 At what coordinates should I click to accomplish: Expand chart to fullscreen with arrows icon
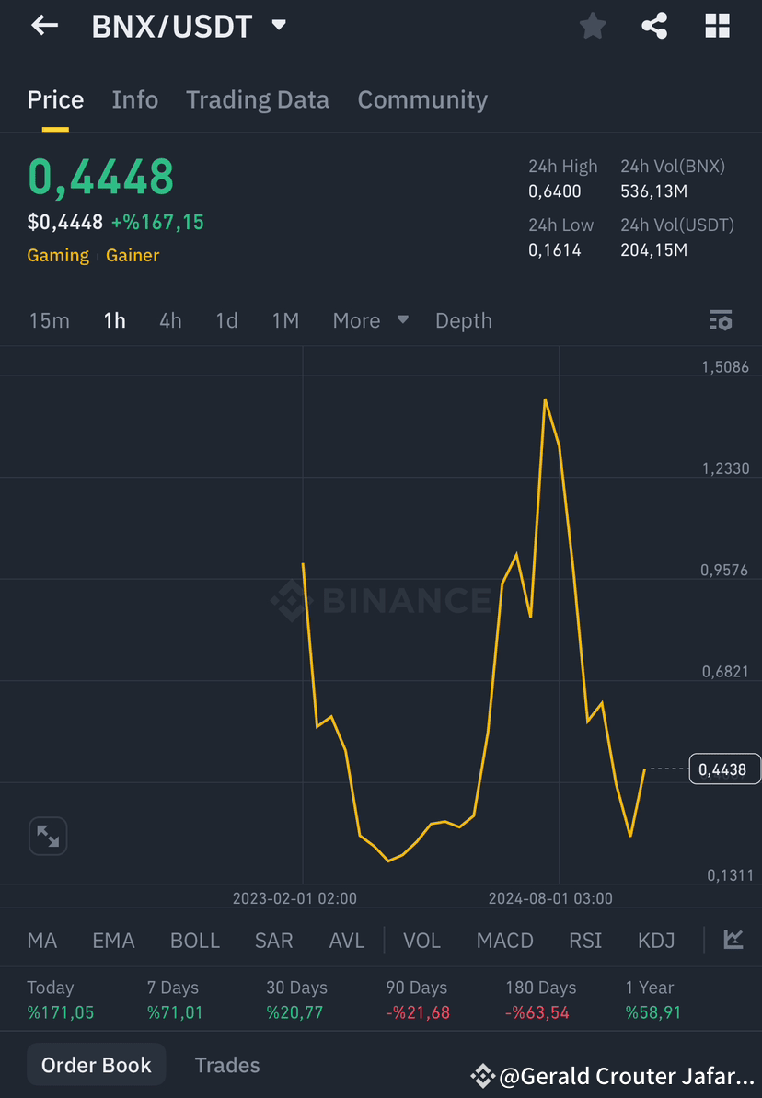click(48, 836)
